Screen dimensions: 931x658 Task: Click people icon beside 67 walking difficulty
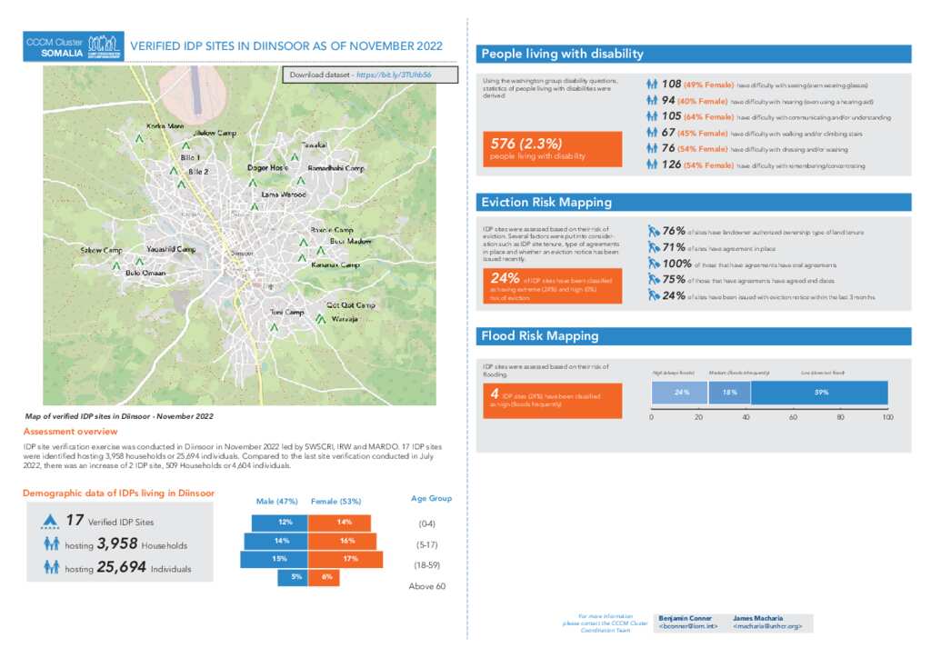pos(652,133)
